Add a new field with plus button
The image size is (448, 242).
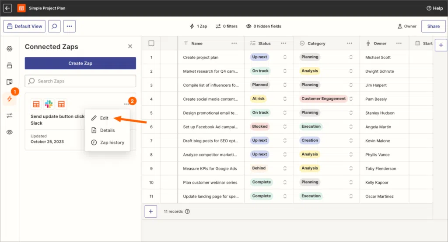[441, 45]
